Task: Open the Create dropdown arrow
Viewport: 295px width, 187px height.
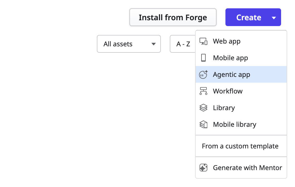Action: pyautogui.click(x=274, y=18)
